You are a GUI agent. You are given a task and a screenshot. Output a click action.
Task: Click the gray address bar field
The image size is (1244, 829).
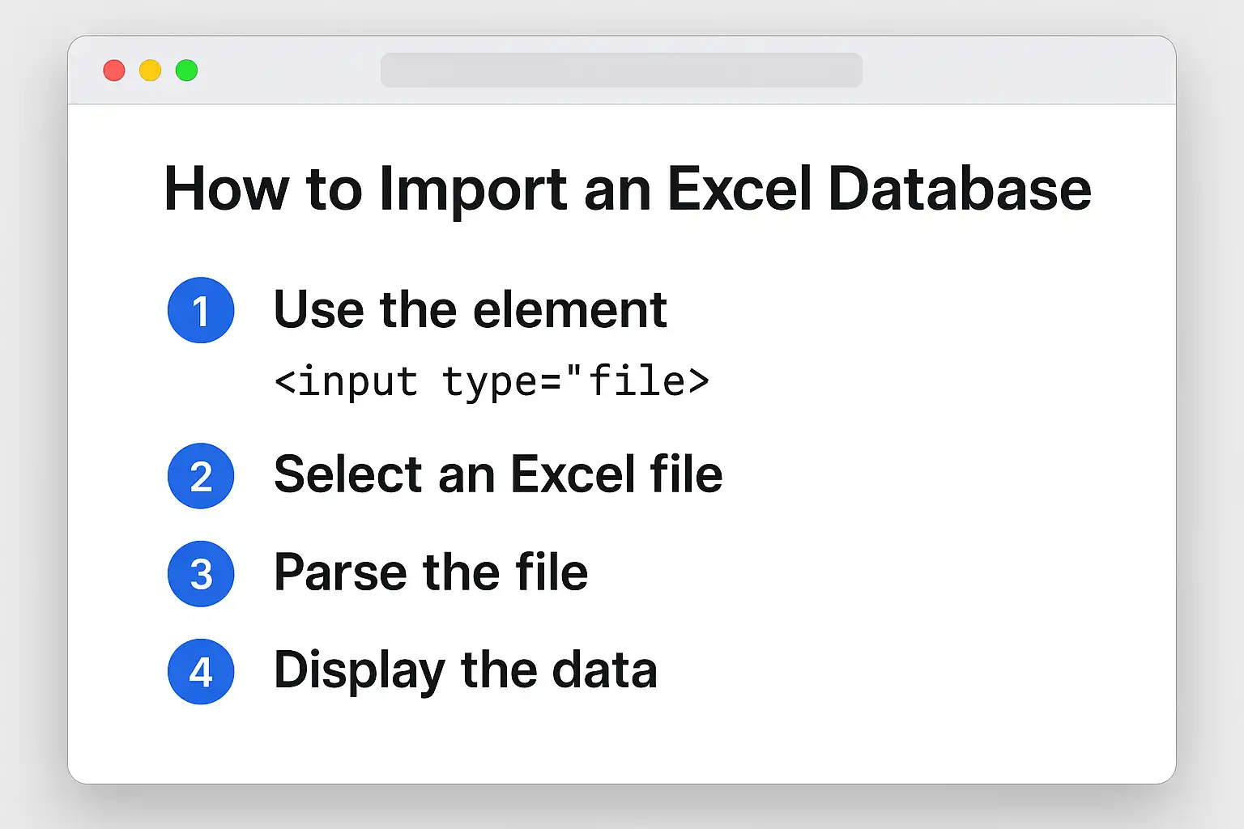[621, 70]
